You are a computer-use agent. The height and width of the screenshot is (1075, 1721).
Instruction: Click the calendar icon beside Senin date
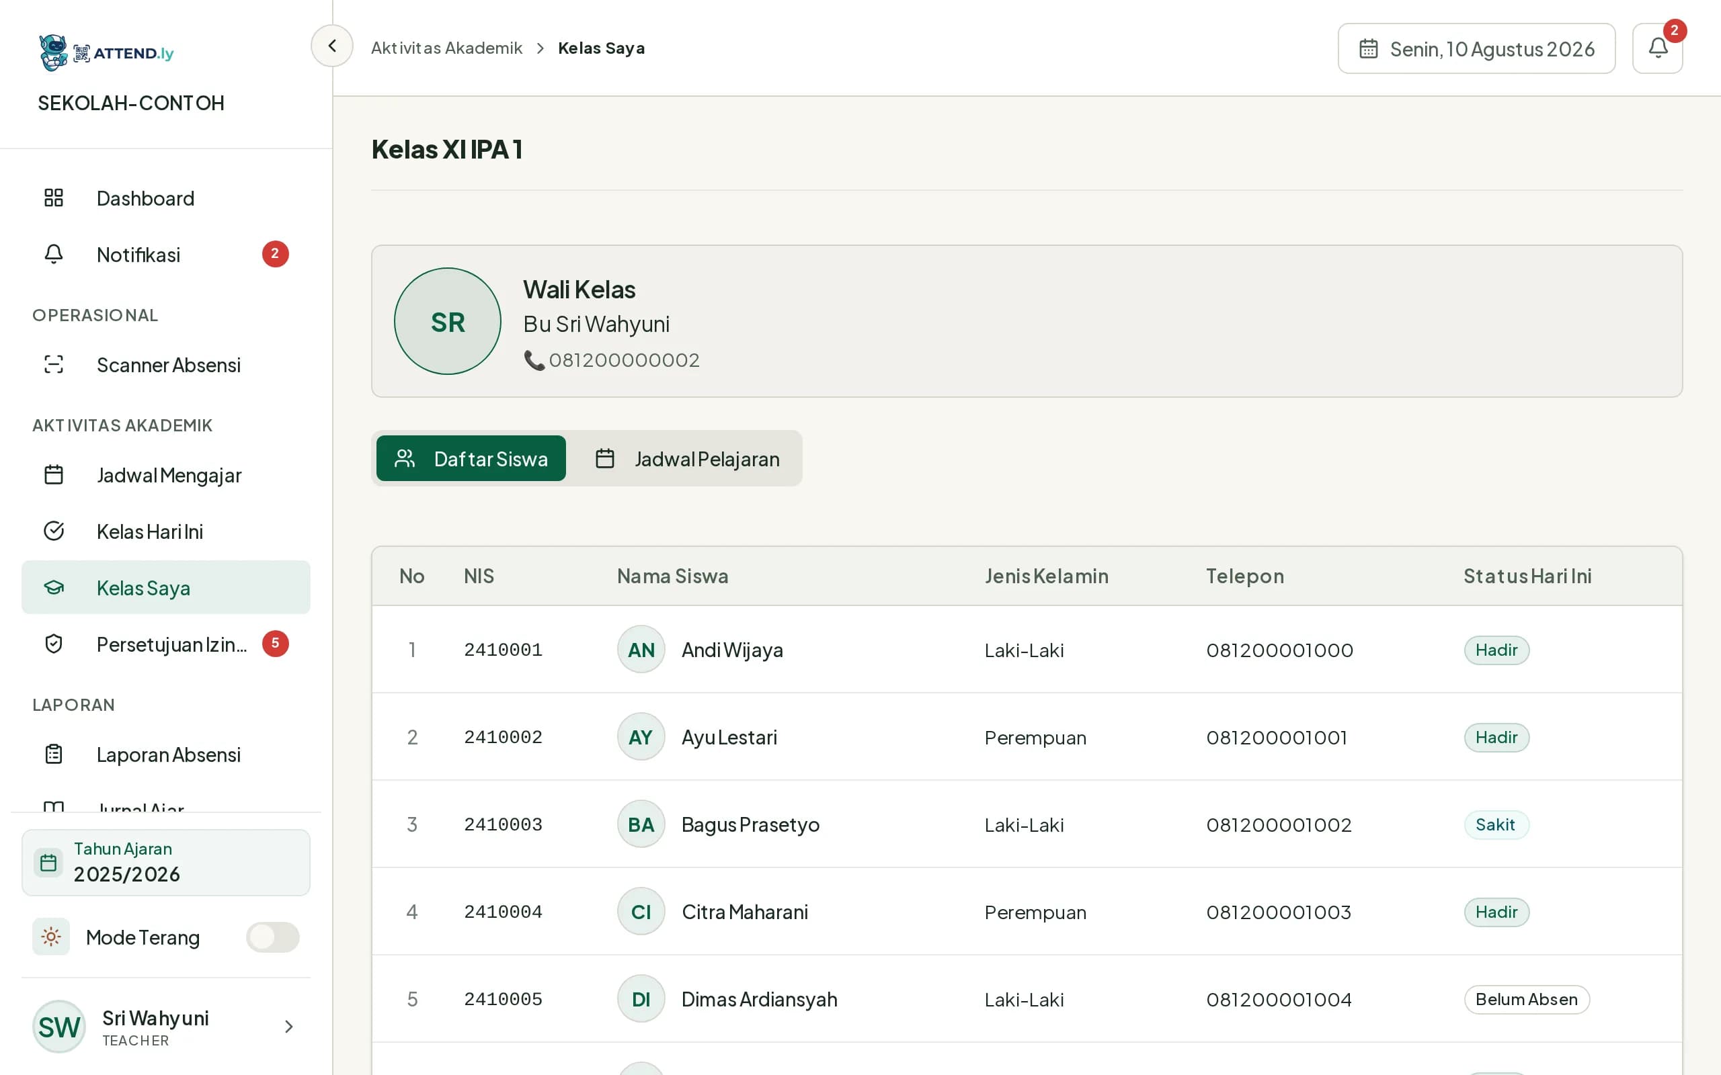point(1368,48)
